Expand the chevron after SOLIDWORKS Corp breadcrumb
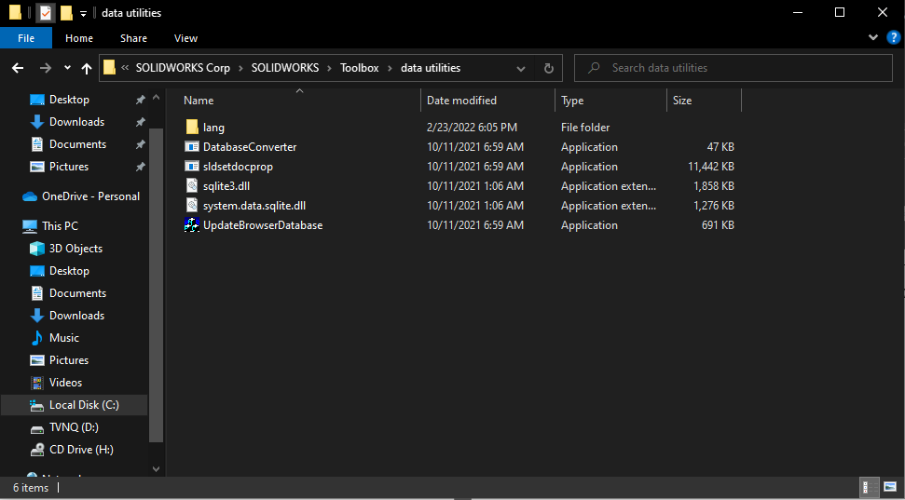Screen dimensions: 905x500 point(240,68)
